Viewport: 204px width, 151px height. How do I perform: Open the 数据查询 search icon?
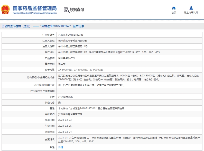pos(67,10)
